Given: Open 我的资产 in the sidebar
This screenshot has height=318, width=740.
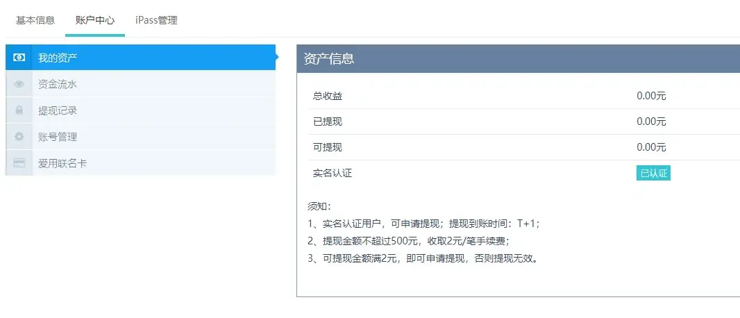Looking at the screenshot, I should [58, 58].
